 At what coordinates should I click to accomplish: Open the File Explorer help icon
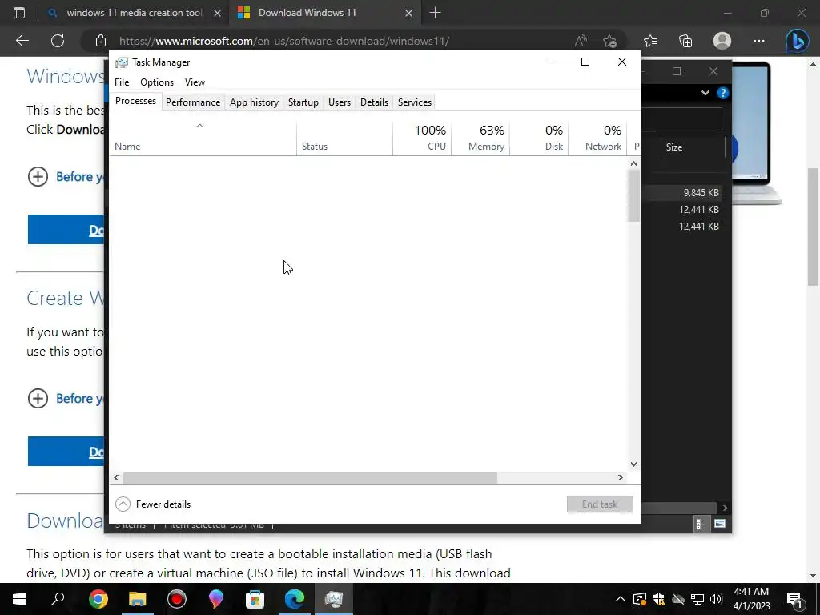pyautogui.click(x=723, y=93)
